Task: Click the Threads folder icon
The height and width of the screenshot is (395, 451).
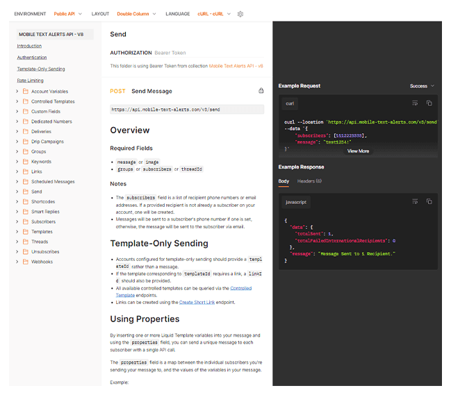Action: (26, 242)
